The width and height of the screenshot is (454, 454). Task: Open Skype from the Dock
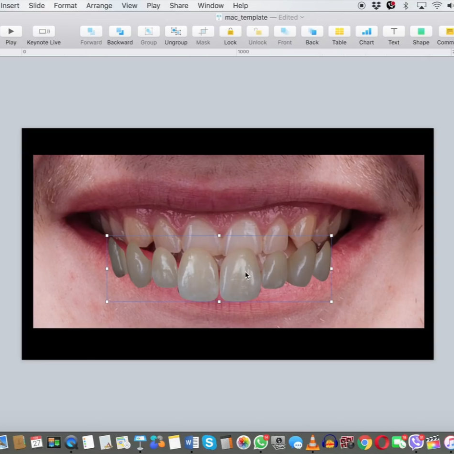point(209,442)
